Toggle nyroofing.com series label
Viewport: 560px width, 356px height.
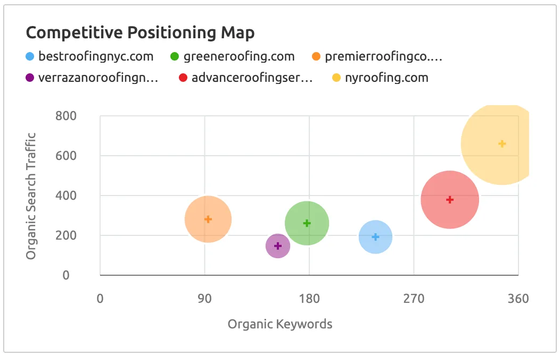(386, 78)
